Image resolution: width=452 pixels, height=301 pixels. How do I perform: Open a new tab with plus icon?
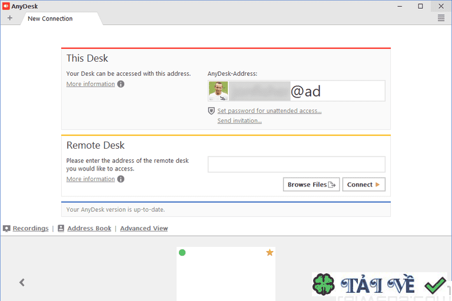pyautogui.click(x=10, y=18)
